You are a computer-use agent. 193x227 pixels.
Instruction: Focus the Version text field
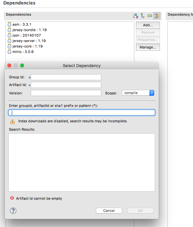(x=66, y=93)
